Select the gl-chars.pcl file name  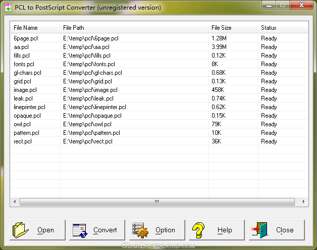coord(27,73)
